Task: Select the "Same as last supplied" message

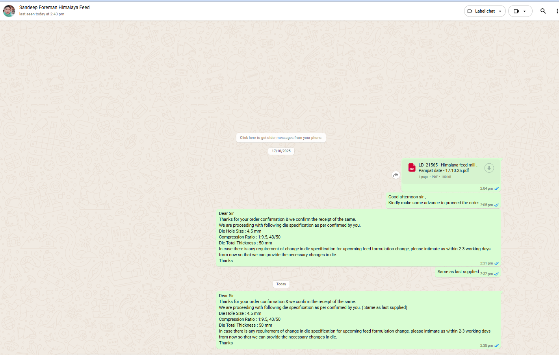Action: point(458,272)
